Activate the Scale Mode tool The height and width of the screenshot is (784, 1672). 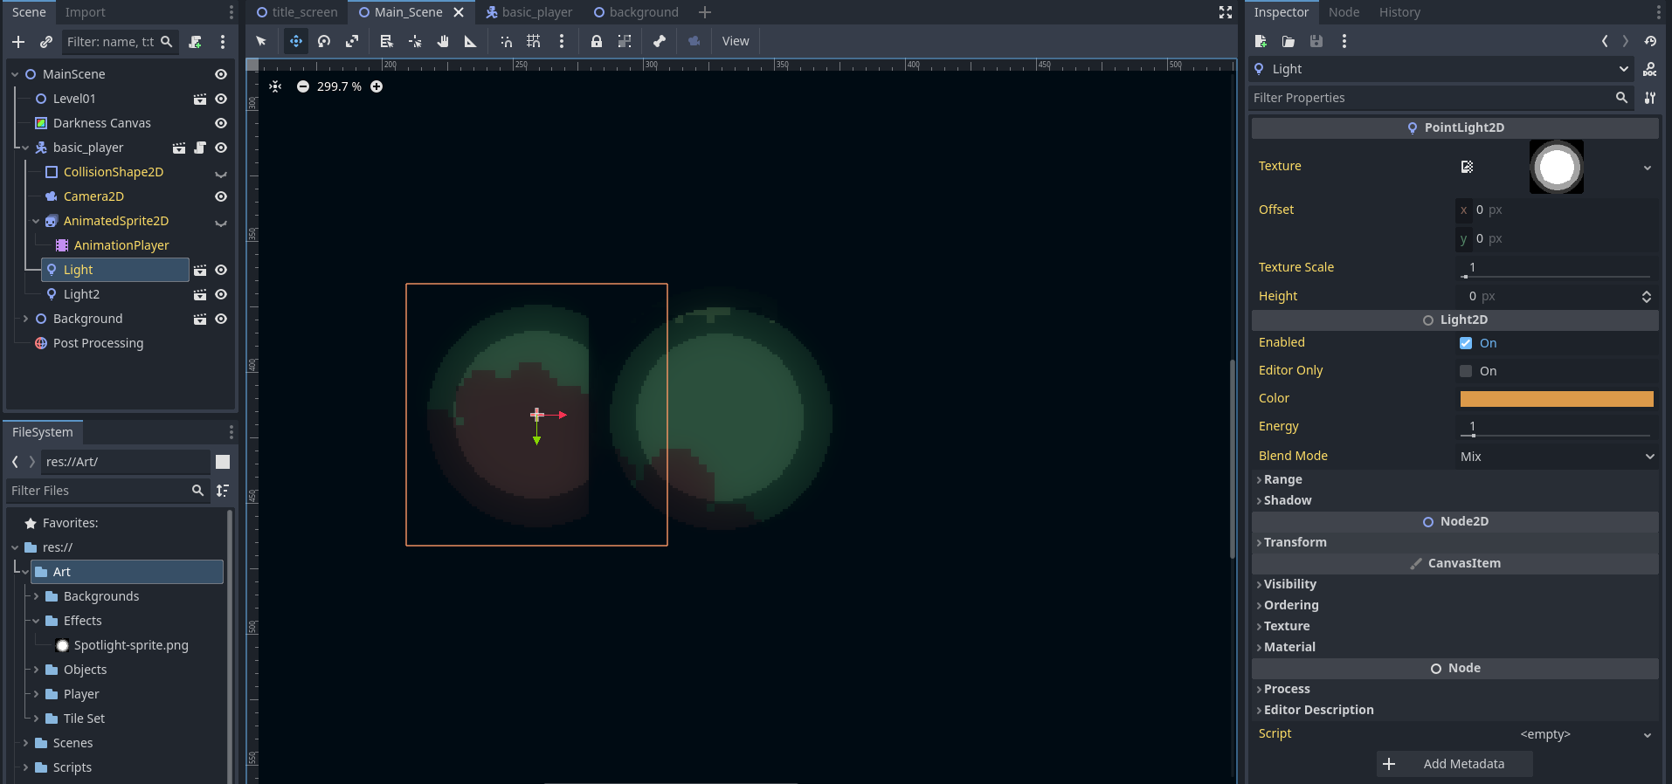(x=352, y=41)
